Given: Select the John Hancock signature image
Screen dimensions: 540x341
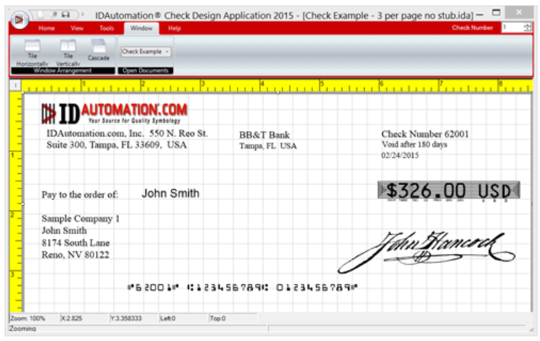Looking at the screenshot, I should (x=426, y=252).
